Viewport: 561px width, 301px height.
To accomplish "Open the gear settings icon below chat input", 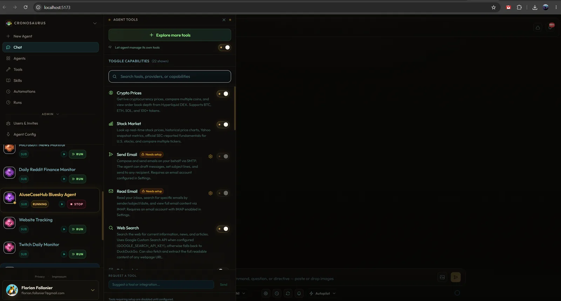I will pos(266,293).
